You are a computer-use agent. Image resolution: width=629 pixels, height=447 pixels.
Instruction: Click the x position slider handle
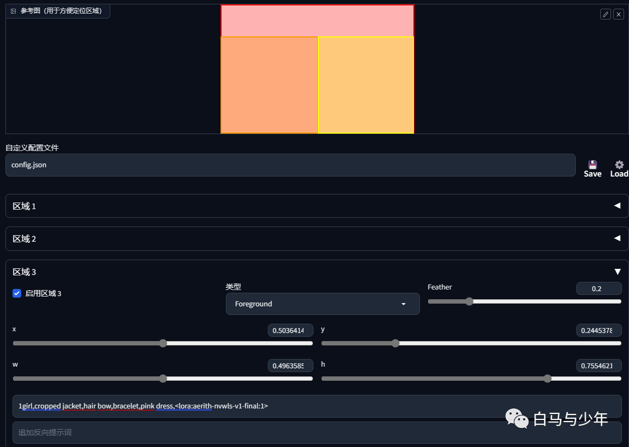(163, 343)
